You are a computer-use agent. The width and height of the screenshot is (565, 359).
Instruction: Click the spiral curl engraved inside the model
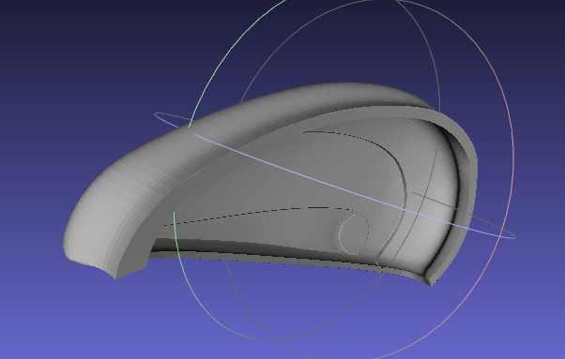pos(354,232)
